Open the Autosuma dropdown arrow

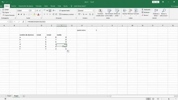tap(152, 10)
